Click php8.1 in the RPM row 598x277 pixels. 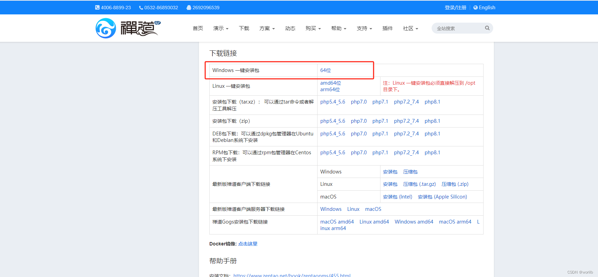pos(432,153)
